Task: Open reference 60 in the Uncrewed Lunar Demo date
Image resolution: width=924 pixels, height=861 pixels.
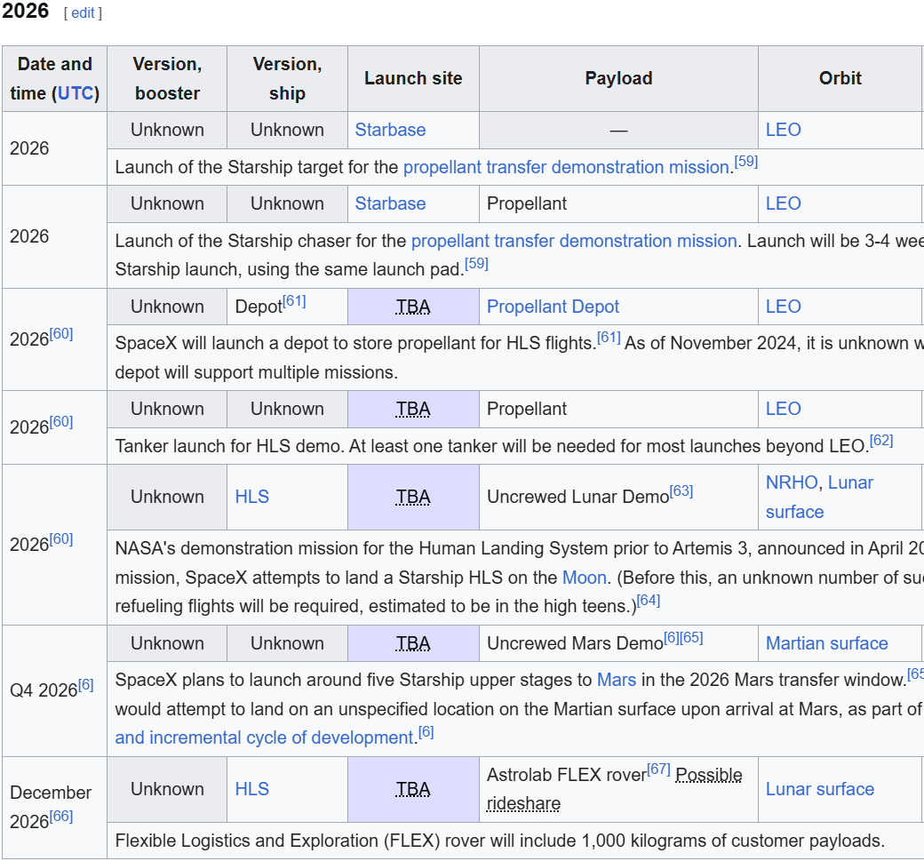Action: click(61, 539)
